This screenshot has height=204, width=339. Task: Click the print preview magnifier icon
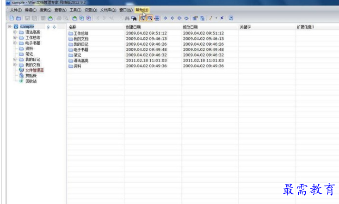pos(66,18)
